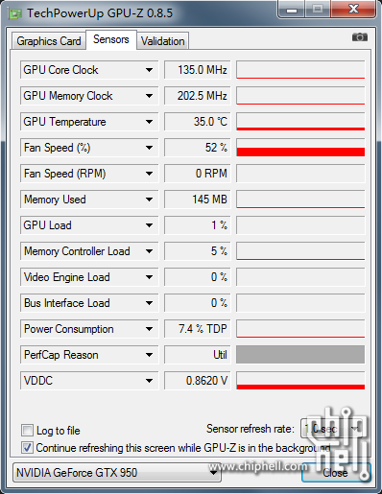Open the Validation tab
382x494 pixels.
(163, 41)
